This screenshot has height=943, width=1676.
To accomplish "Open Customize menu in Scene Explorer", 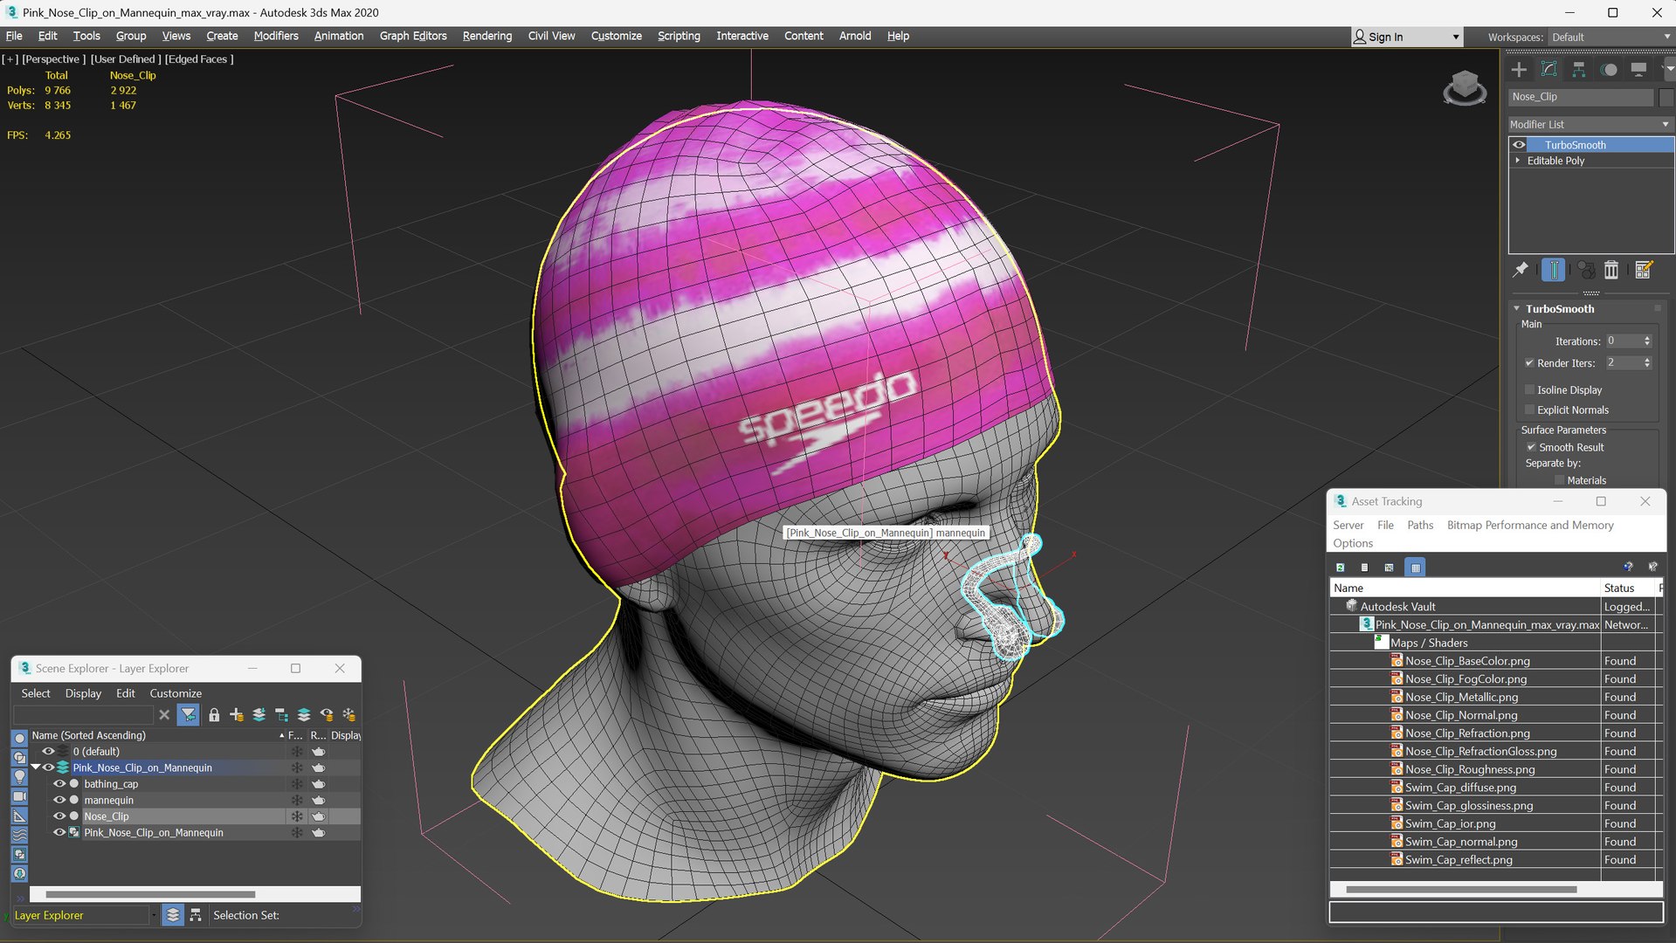I will point(176,693).
